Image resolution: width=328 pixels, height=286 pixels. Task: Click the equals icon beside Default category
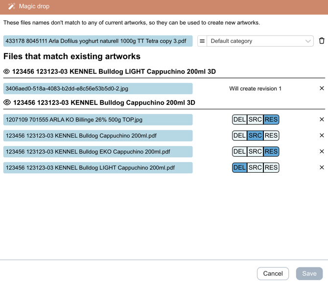(202, 41)
